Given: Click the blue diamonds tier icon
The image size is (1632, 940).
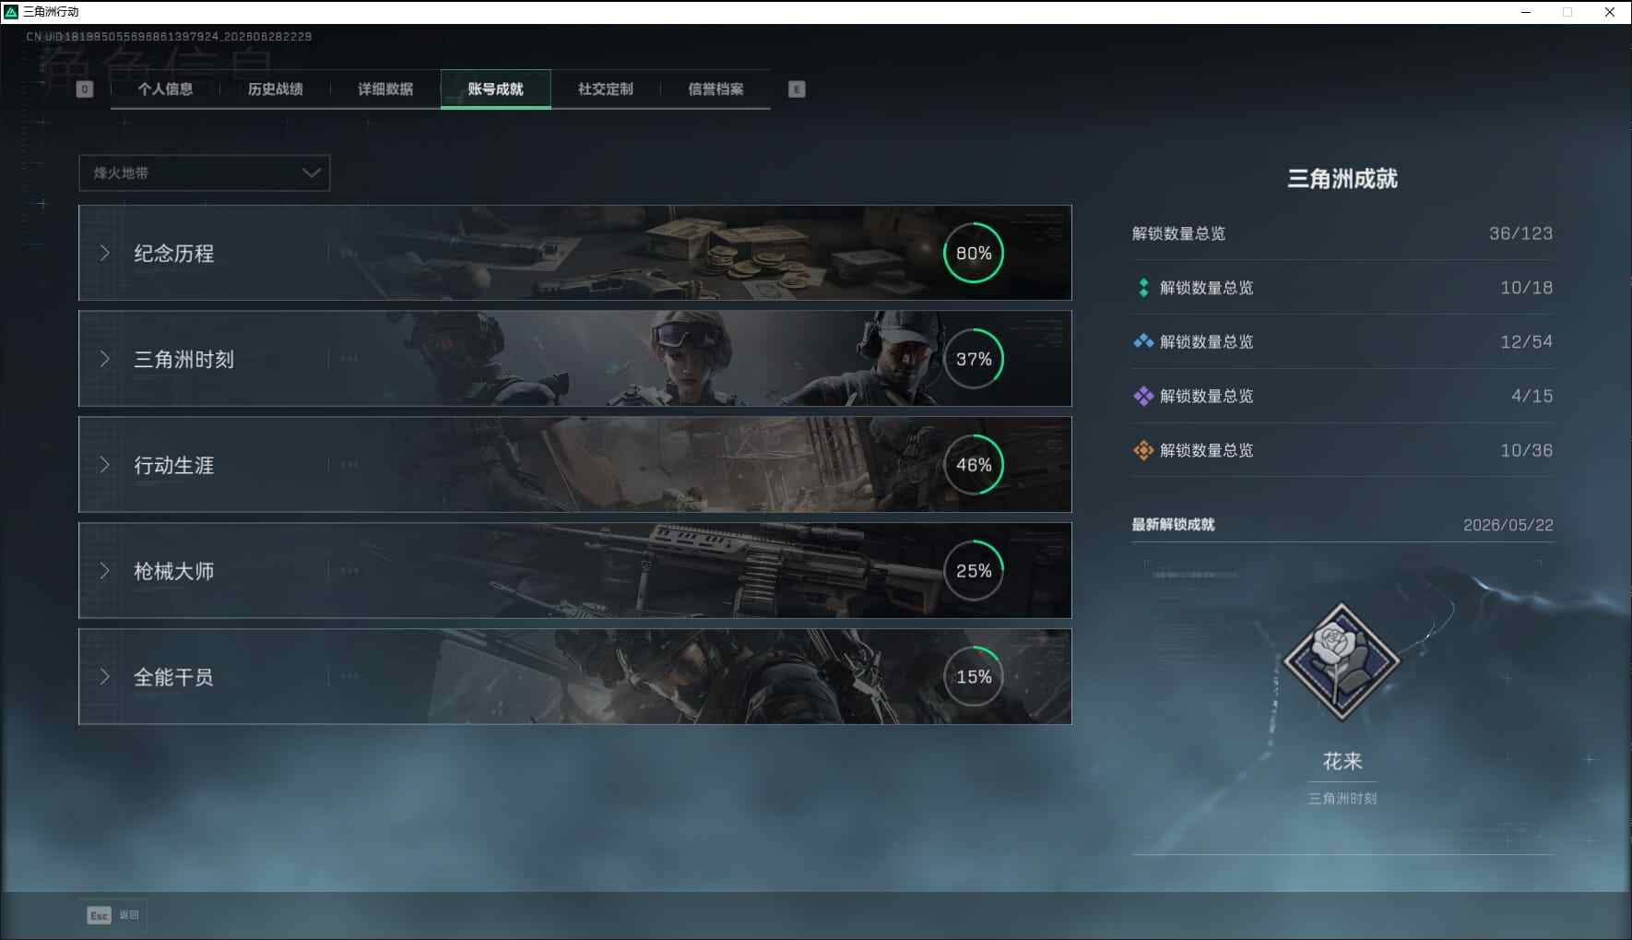Looking at the screenshot, I should pos(1143,341).
